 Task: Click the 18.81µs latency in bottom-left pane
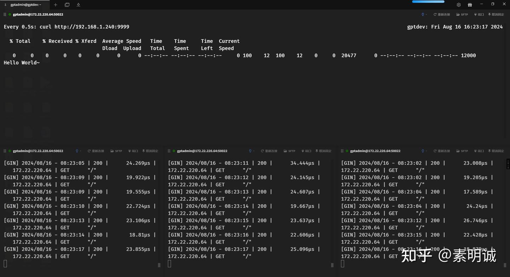coord(140,235)
